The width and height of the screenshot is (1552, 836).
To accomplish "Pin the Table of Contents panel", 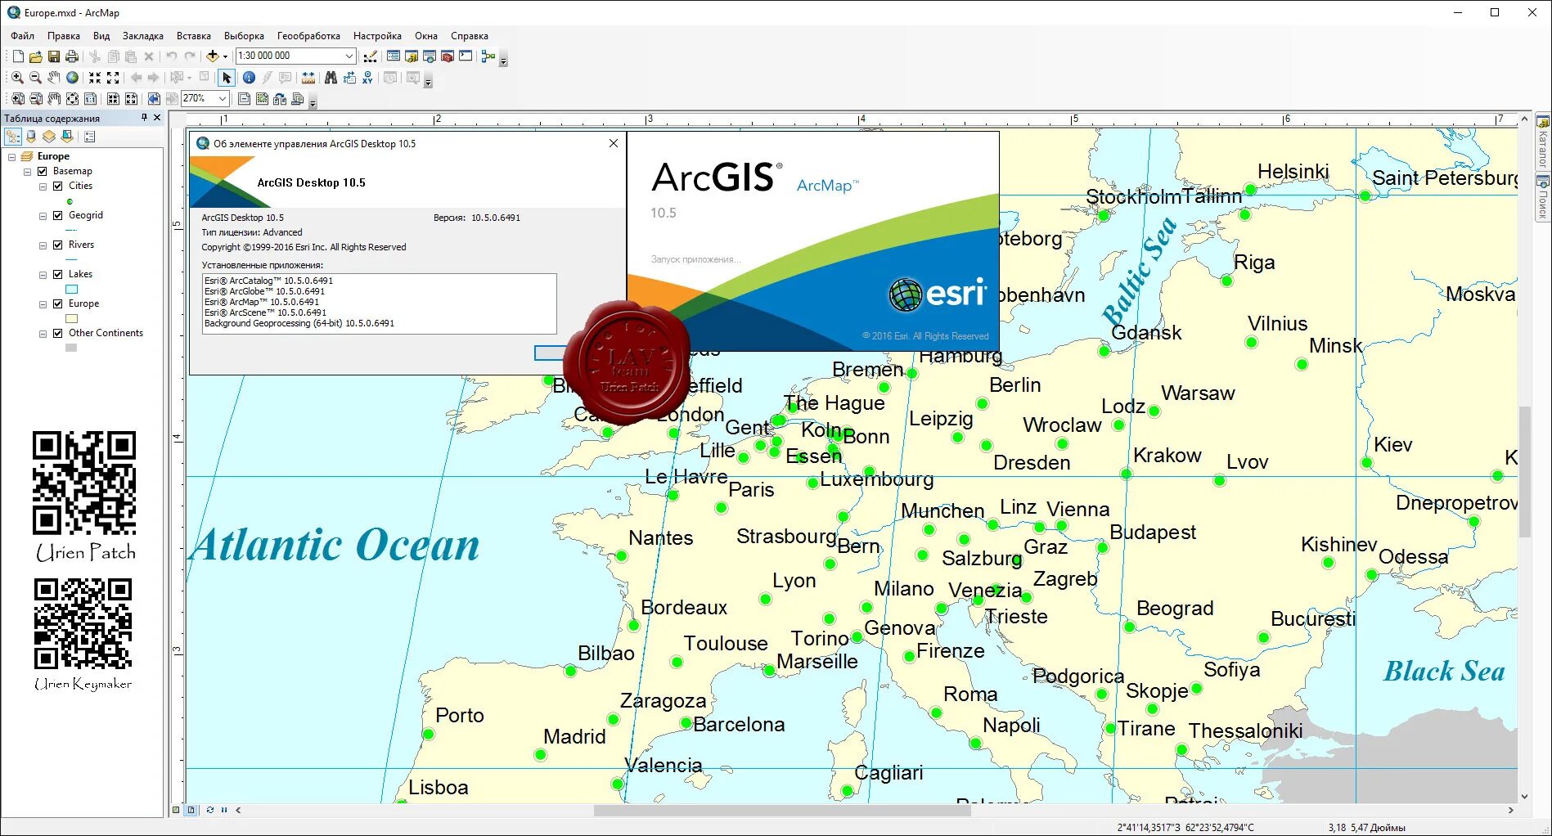I will click(144, 118).
